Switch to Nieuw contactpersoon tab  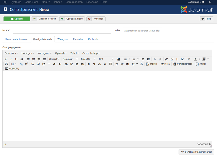pos(17,39)
